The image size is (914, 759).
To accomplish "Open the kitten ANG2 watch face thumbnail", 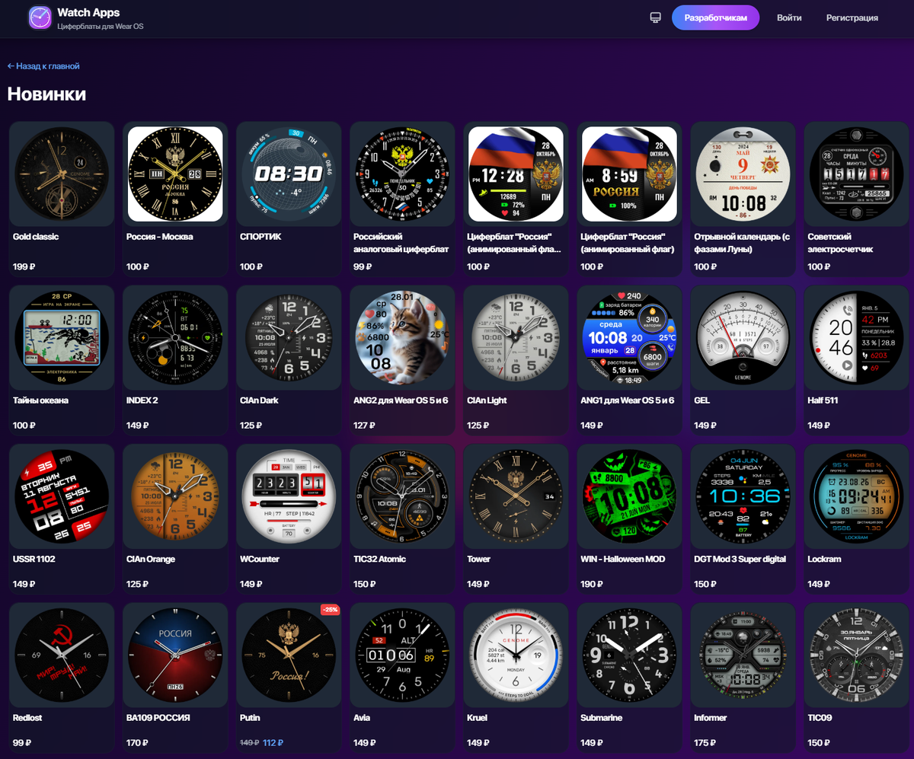I will pyautogui.click(x=403, y=337).
